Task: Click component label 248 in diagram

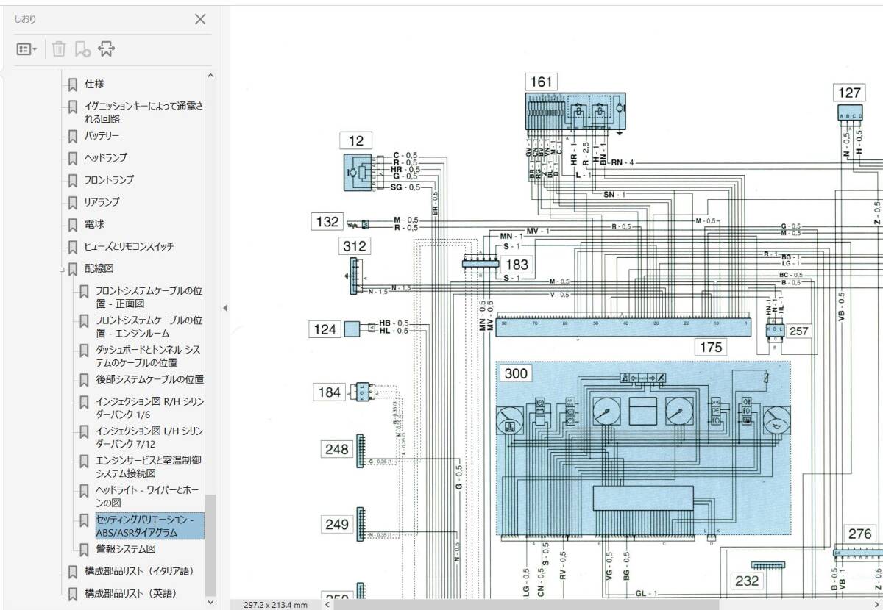Action: [337, 449]
